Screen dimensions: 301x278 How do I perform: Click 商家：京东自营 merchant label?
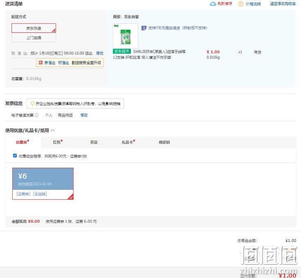(126, 17)
